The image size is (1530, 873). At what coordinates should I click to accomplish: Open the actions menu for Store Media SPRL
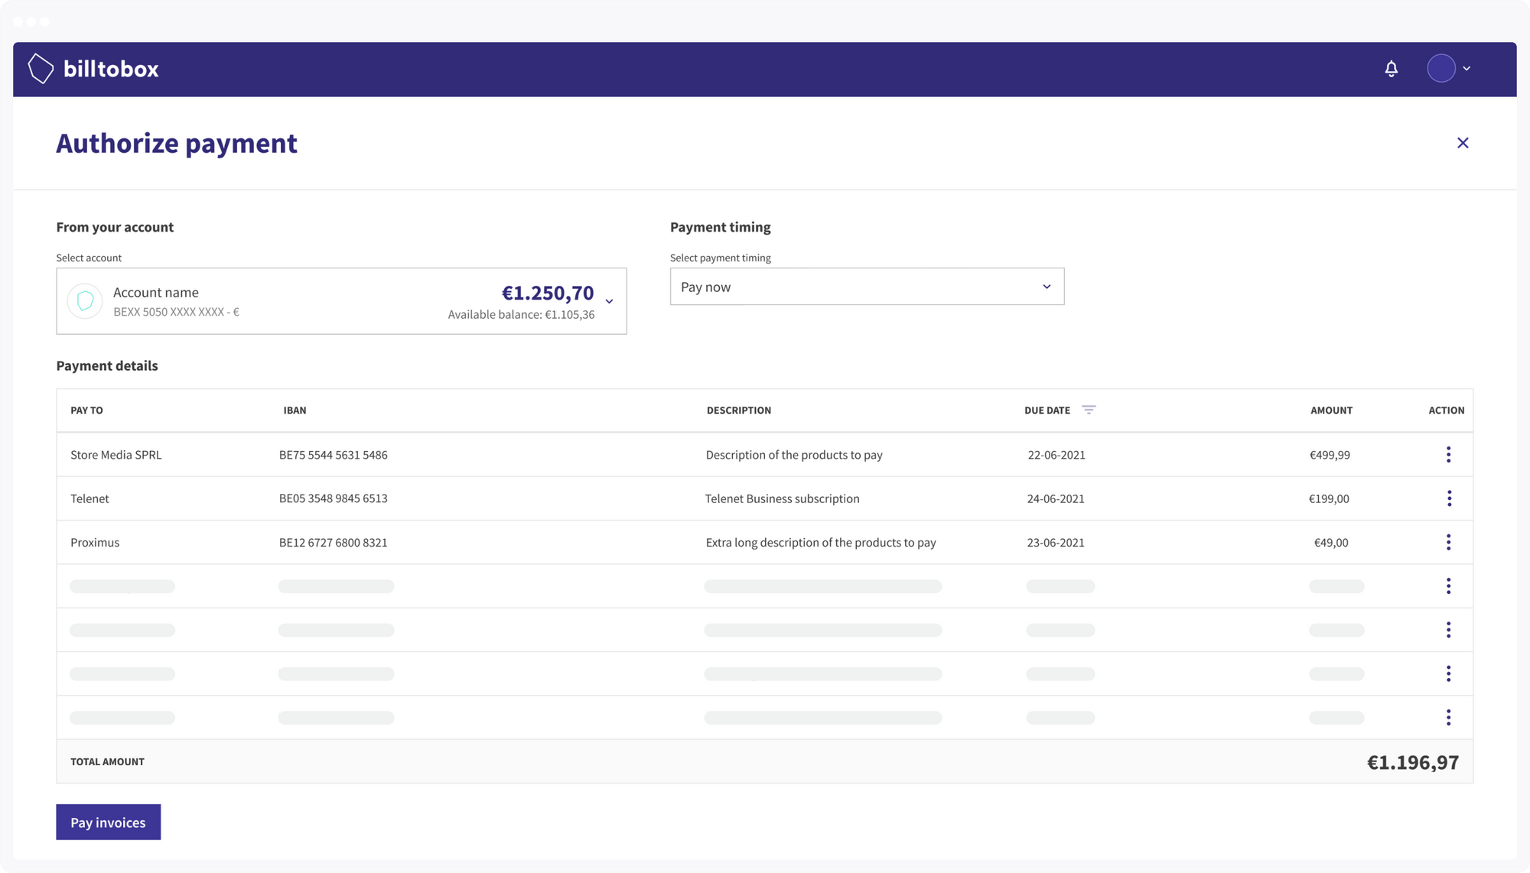(x=1448, y=454)
